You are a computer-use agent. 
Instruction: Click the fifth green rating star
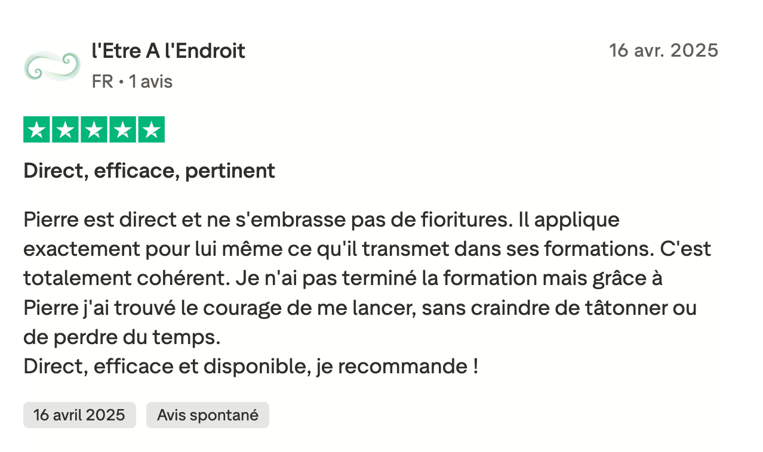[x=152, y=129]
